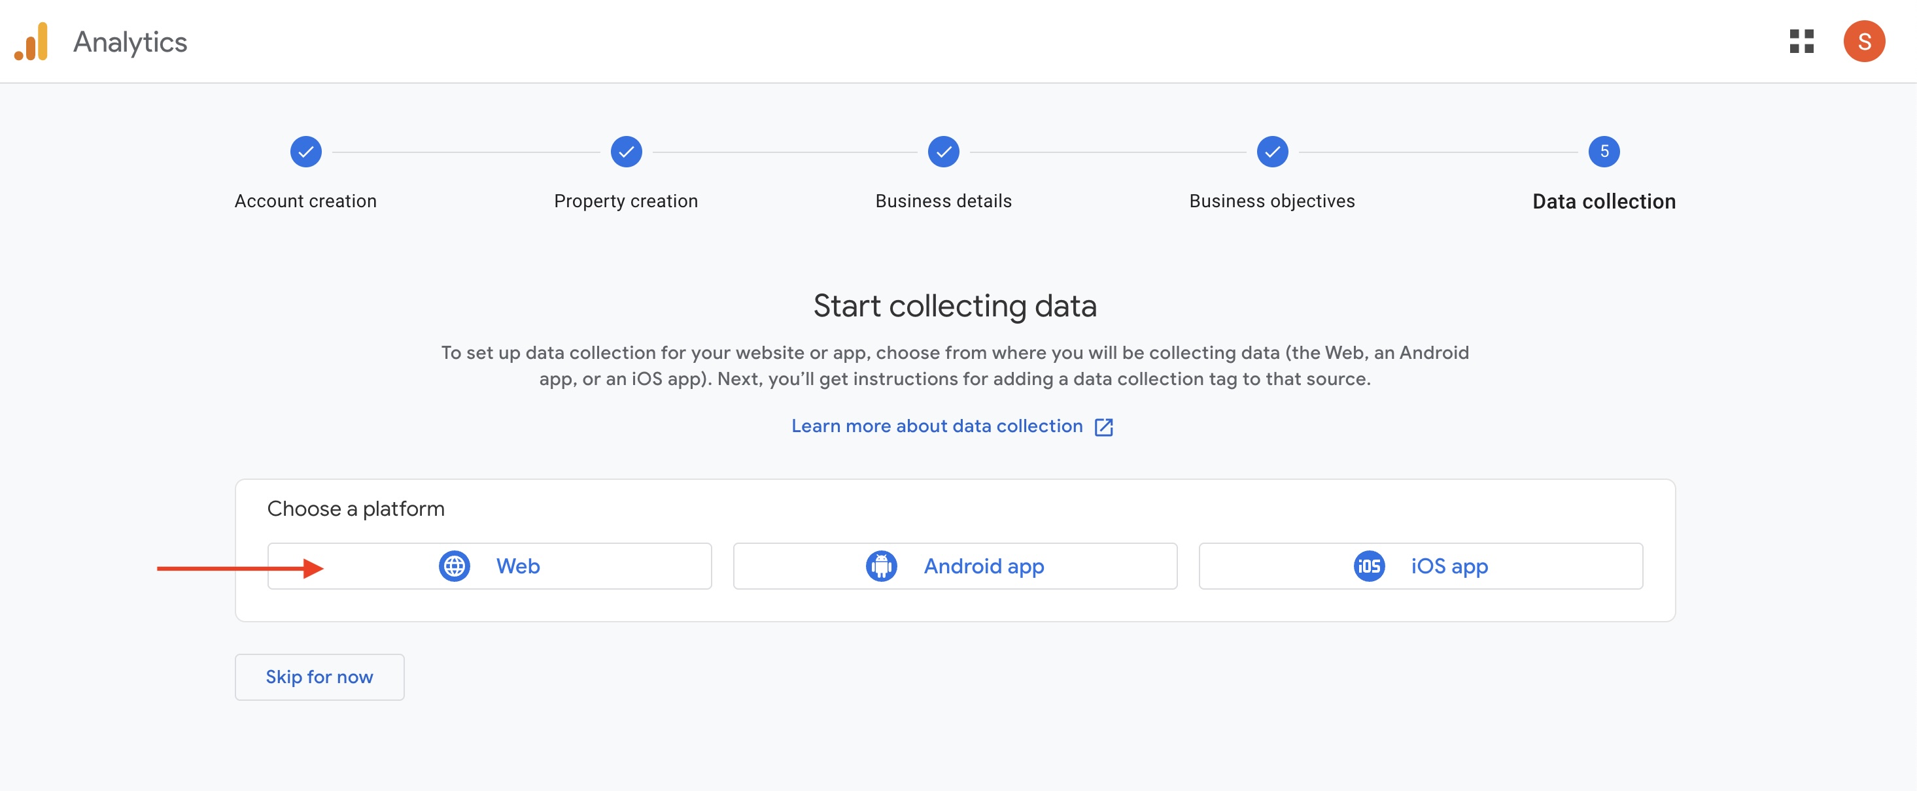Click the Account creation step checkmark
1917x791 pixels.
click(305, 152)
